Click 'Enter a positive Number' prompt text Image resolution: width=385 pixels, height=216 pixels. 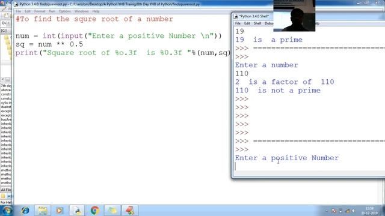tap(287, 158)
